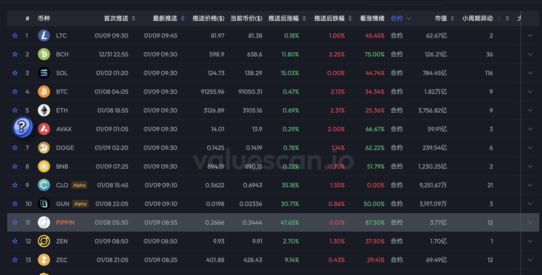
Task: Click the LTC coin logo
Action: click(44, 36)
